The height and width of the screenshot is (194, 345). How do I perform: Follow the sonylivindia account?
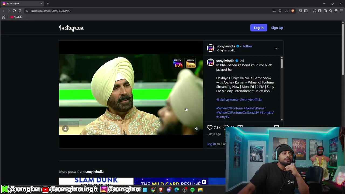[247, 46]
